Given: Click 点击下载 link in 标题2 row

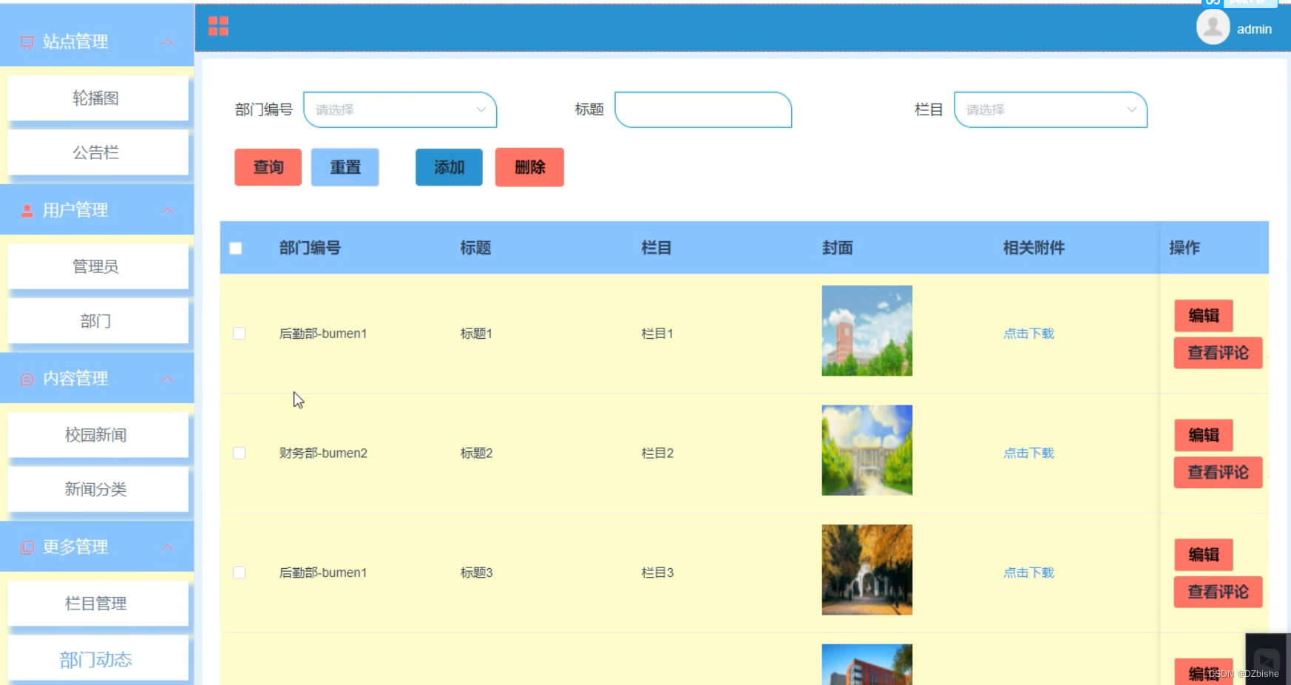Looking at the screenshot, I should point(1029,453).
